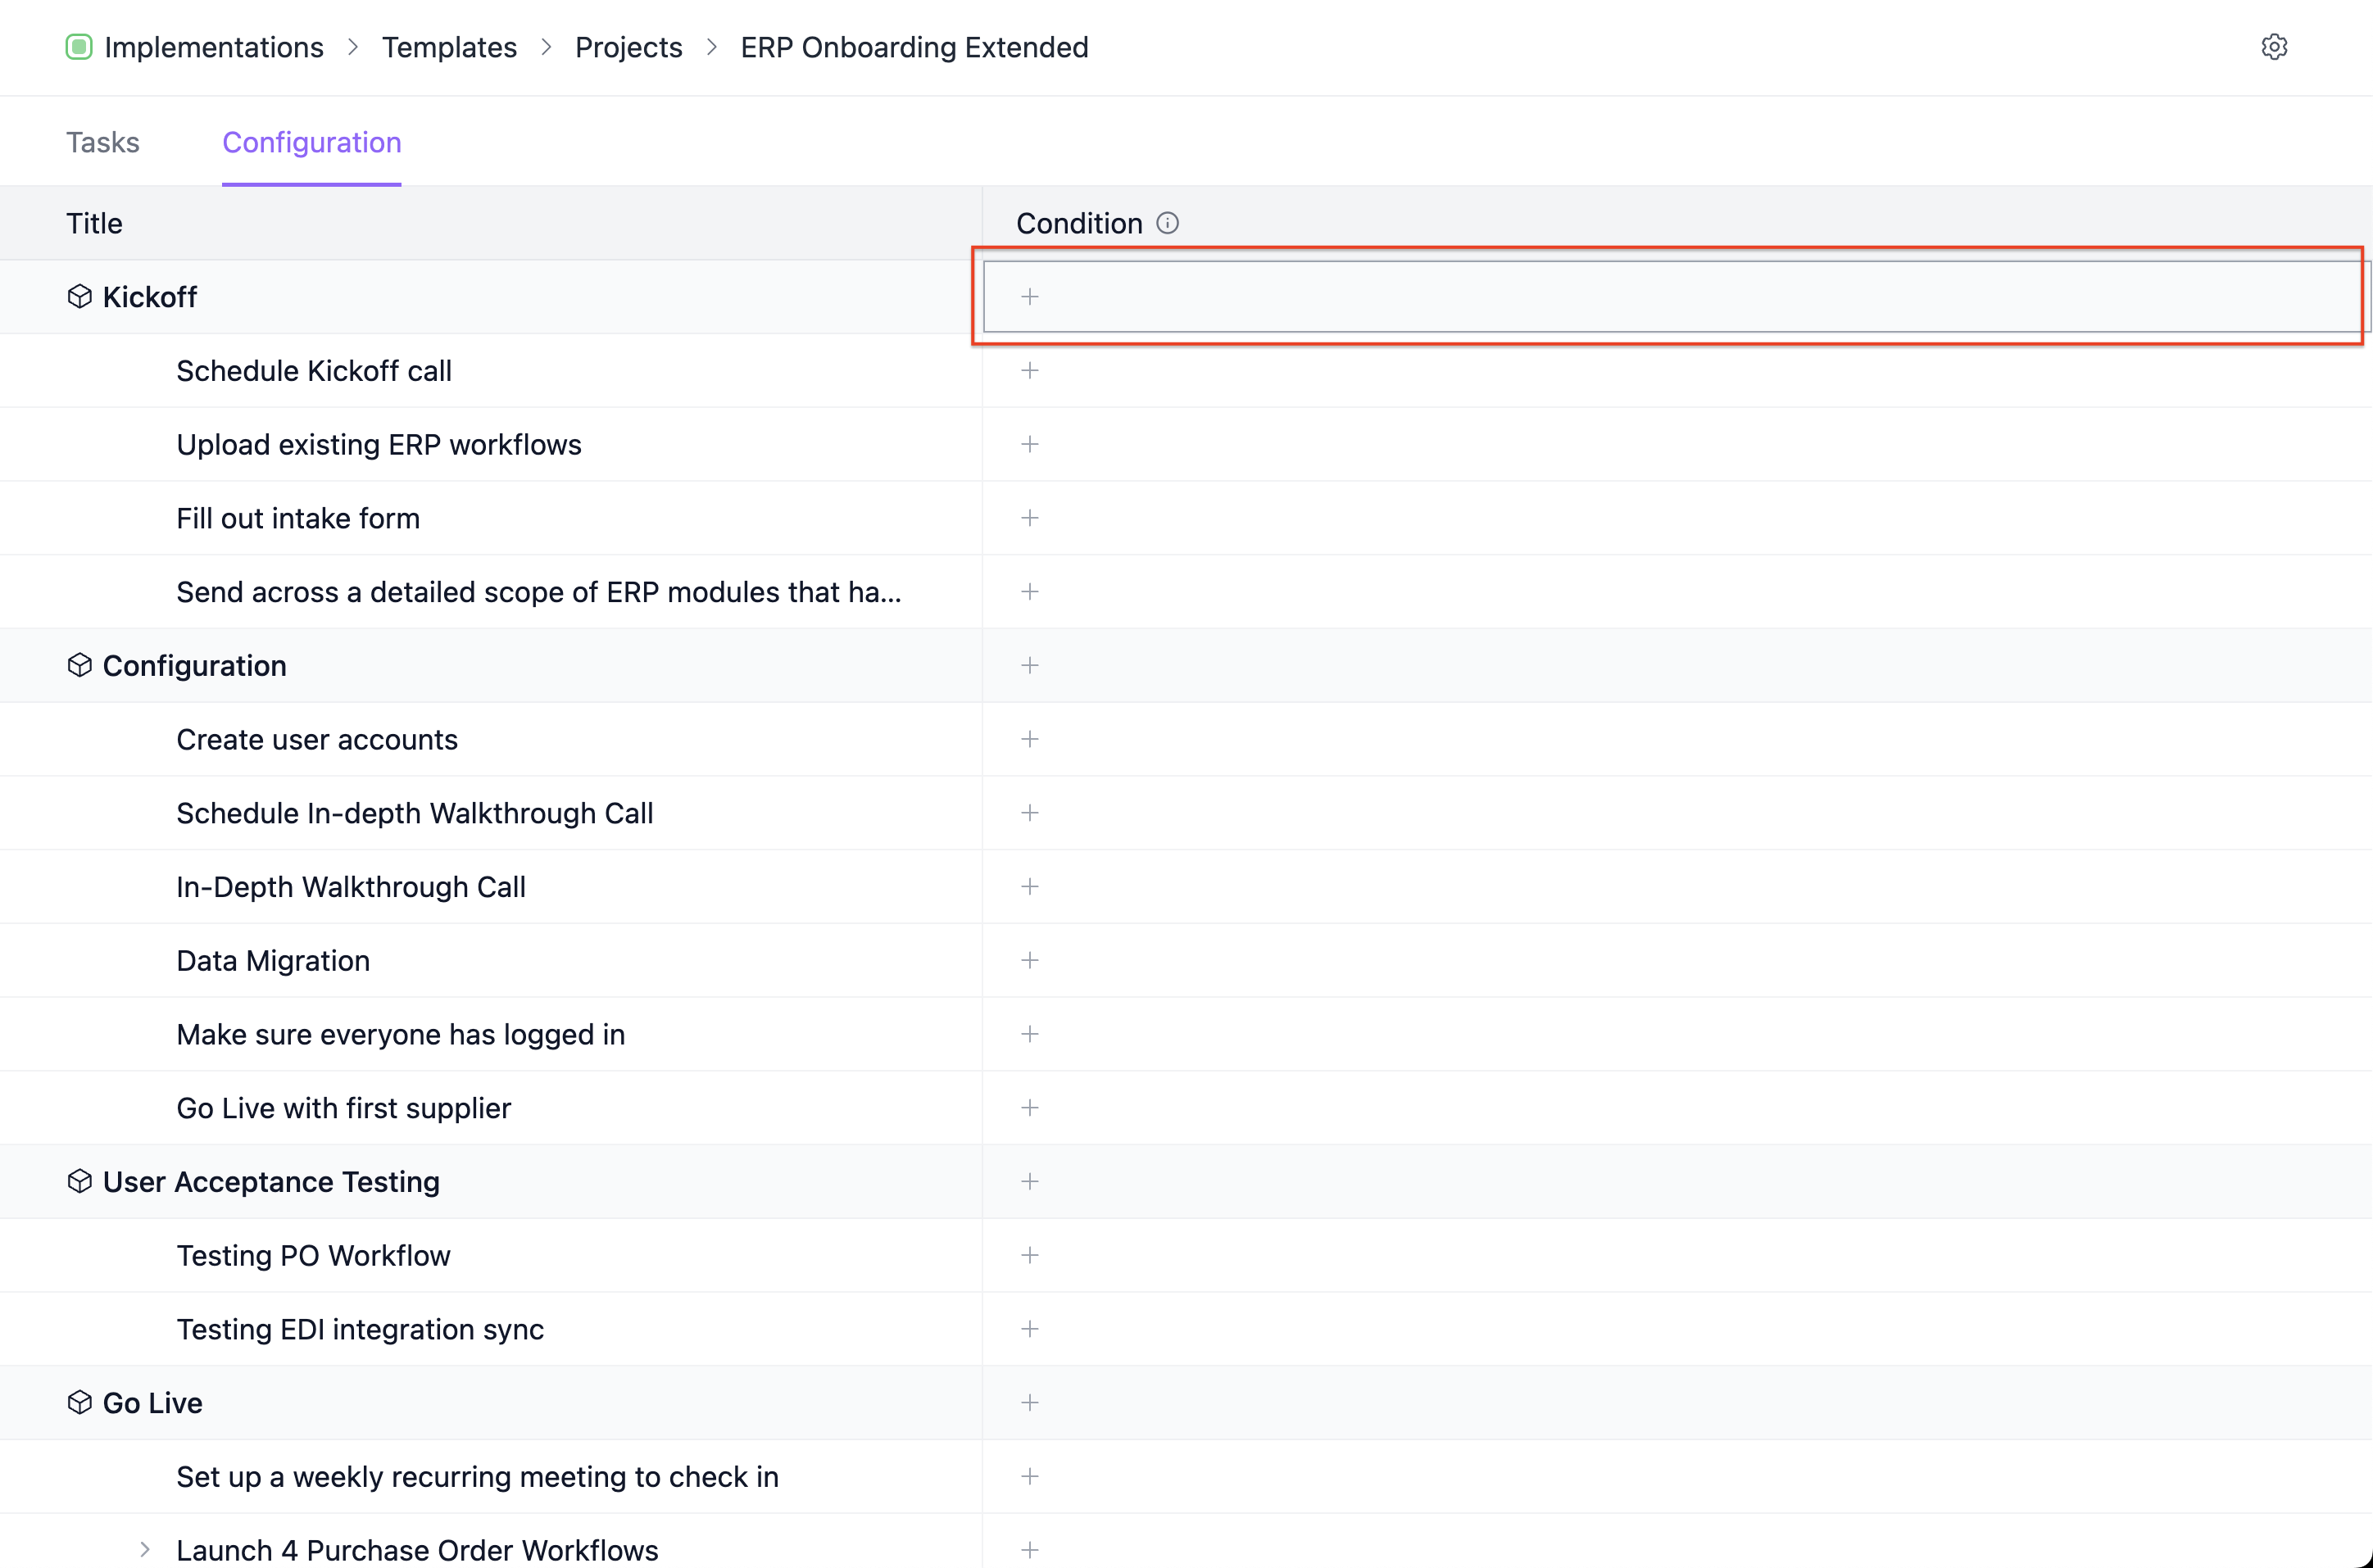Click the info icon beside Condition header
The height and width of the screenshot is (1568, 2373).
coord(1167,222)
